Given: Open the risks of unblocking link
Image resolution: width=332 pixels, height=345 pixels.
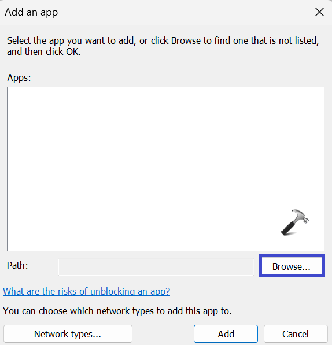Looking at the screenshot, I should tap(87, 291).
